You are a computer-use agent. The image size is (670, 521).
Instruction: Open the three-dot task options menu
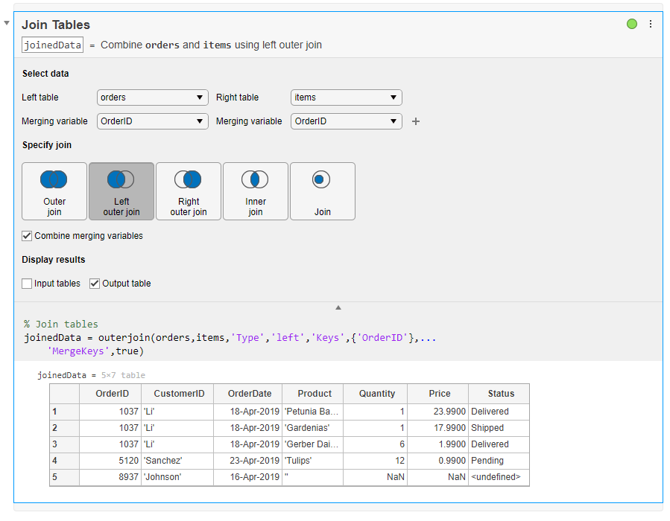pos(650,25)
